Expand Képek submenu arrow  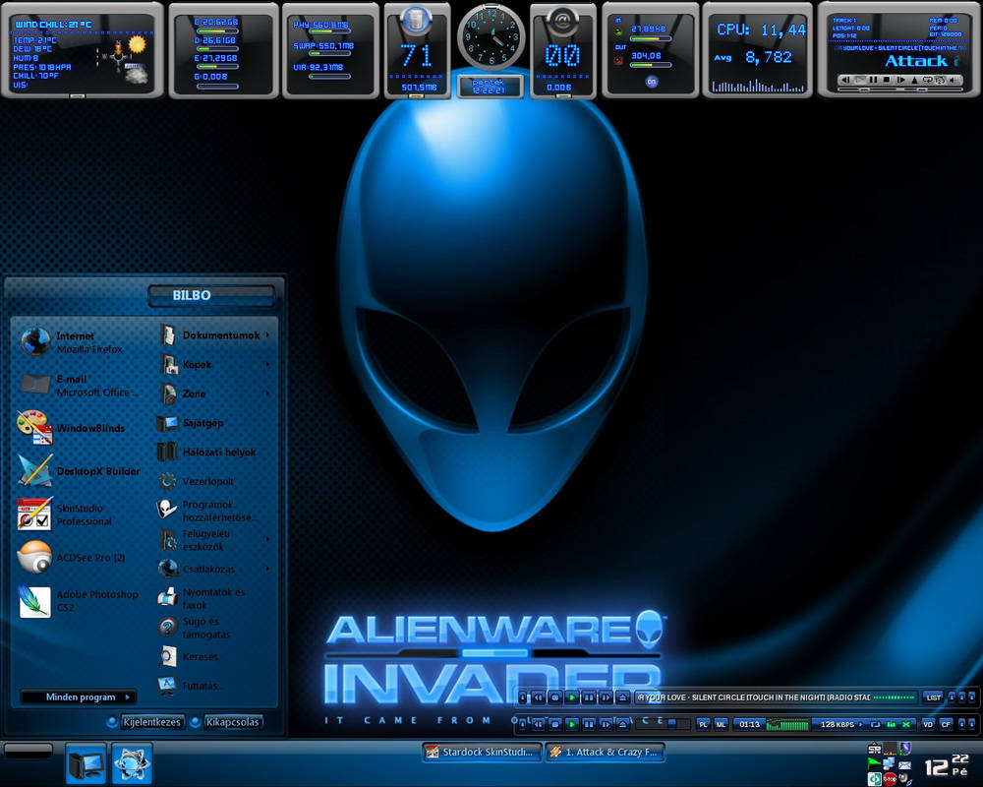pyautogui.click(x=267, y=364)
